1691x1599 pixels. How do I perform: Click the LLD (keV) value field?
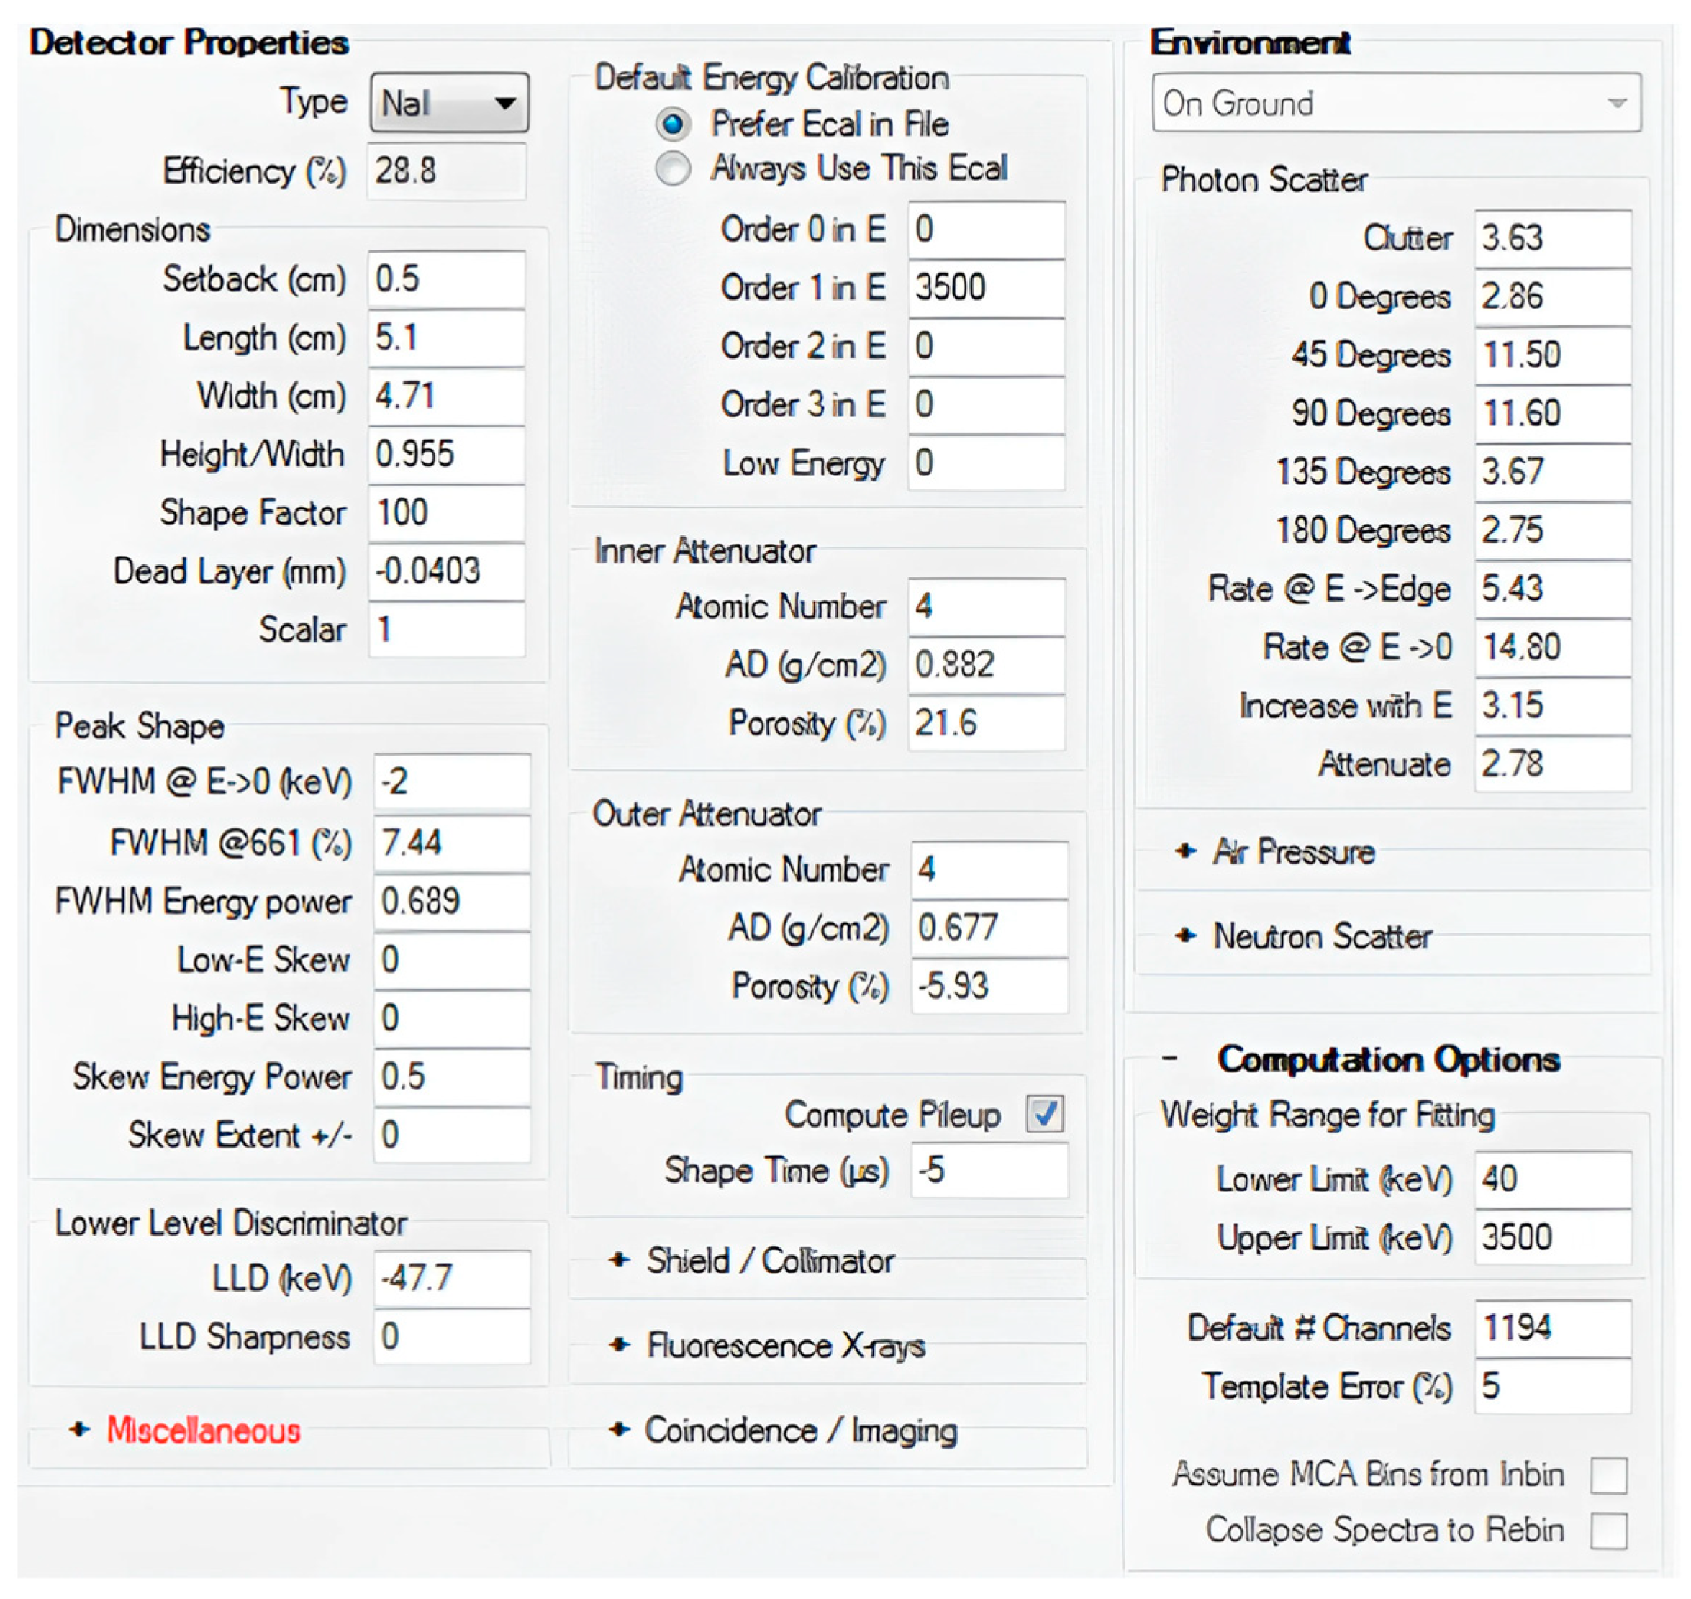coord(451,1279)
